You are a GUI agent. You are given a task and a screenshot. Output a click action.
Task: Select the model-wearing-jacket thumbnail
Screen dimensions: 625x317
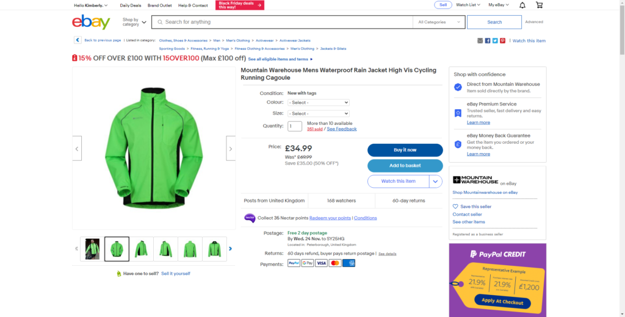click(93, 249)
